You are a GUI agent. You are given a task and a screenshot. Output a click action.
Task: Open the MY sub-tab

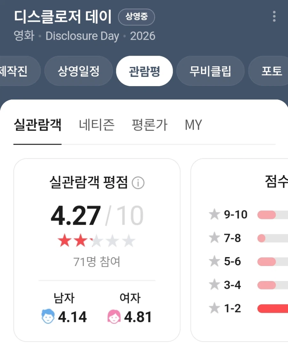click(194, 125)
